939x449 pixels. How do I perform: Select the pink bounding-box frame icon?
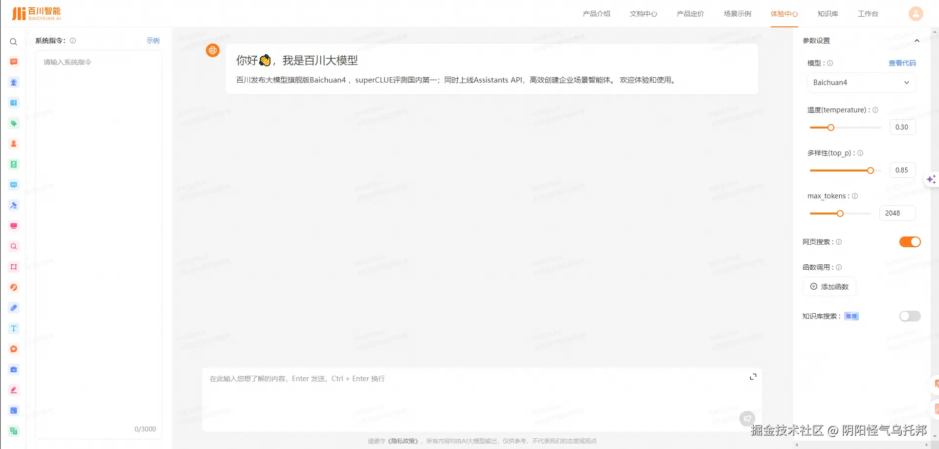(14, 267)
